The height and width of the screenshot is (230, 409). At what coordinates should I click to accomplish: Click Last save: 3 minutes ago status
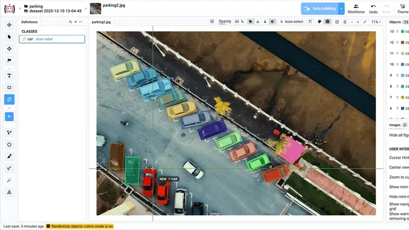[x=23, y=227]
